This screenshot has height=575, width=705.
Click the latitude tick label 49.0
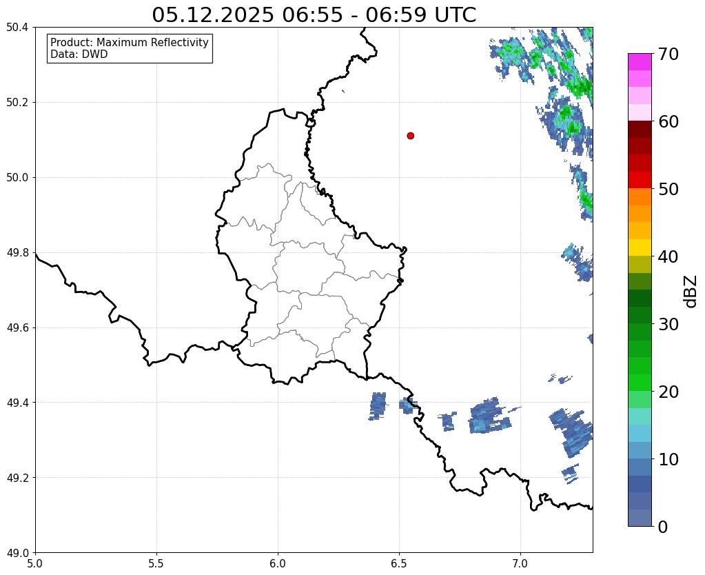coord(17,553)
